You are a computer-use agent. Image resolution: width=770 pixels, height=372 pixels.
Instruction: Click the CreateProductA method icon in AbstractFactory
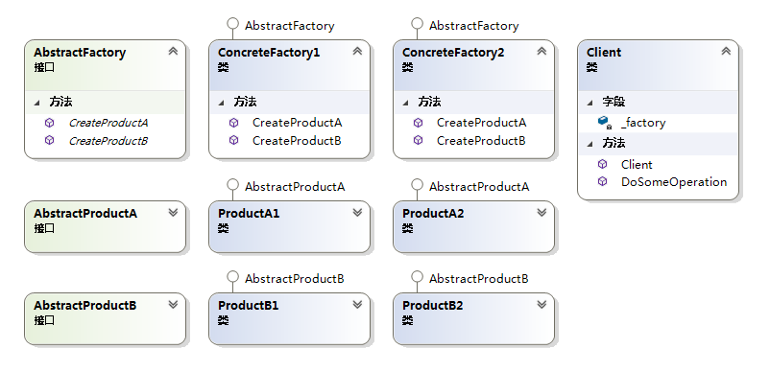pos(49,123)
